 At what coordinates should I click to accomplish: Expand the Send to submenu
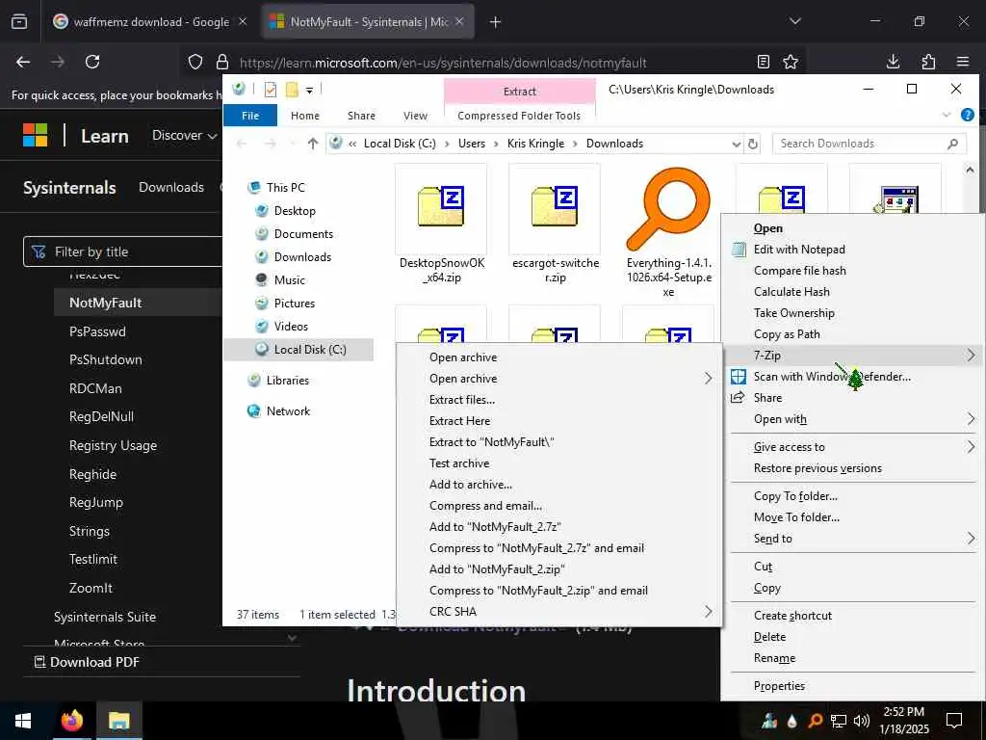971,539
